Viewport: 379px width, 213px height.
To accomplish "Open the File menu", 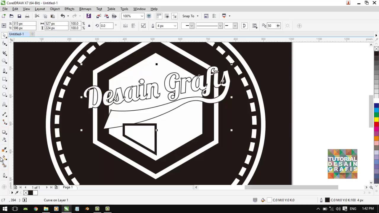I will [5, 9].
